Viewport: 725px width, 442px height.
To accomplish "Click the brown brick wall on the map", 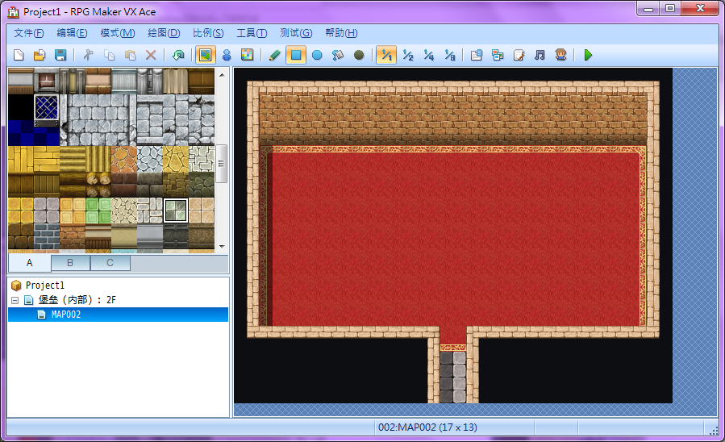I will click(x=453, y=118).
